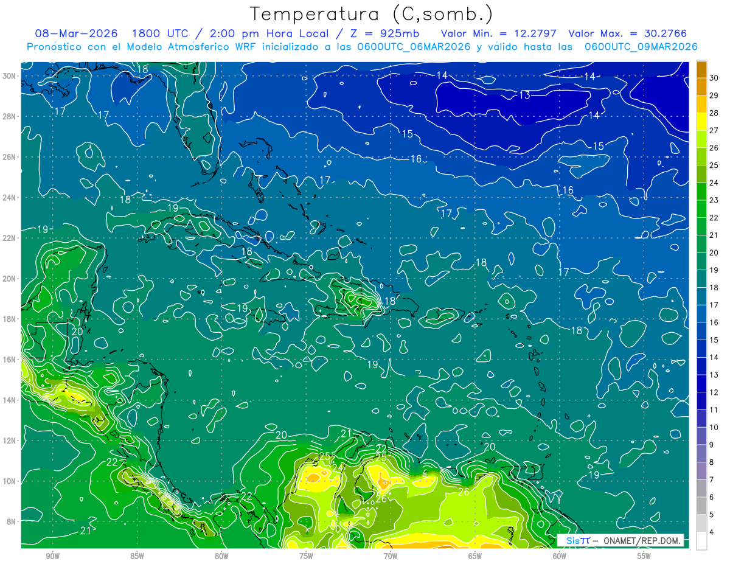Click the yellow swatch between 27 and 28
730x564 pixels.
tap(701, 122)
